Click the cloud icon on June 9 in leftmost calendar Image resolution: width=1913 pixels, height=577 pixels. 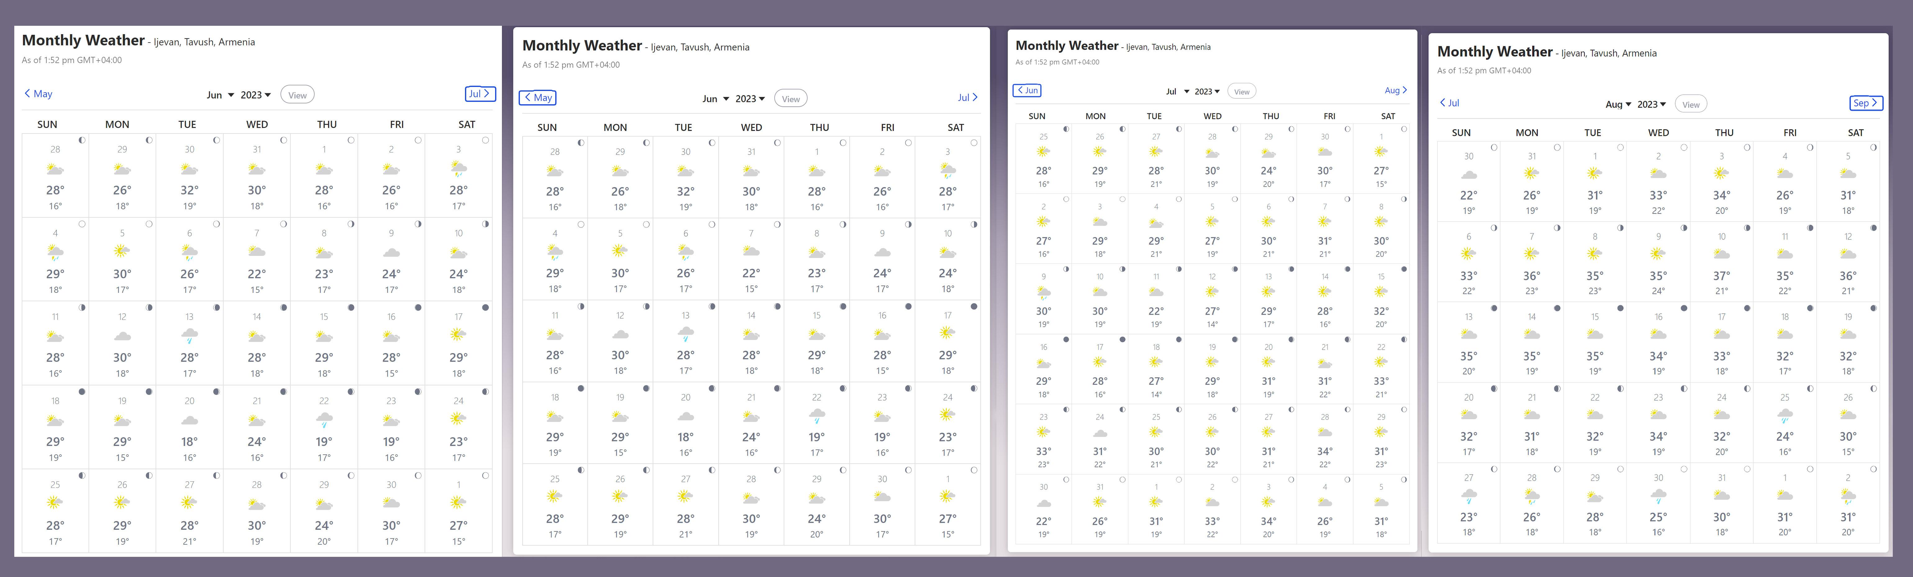[x=391, y=252]
